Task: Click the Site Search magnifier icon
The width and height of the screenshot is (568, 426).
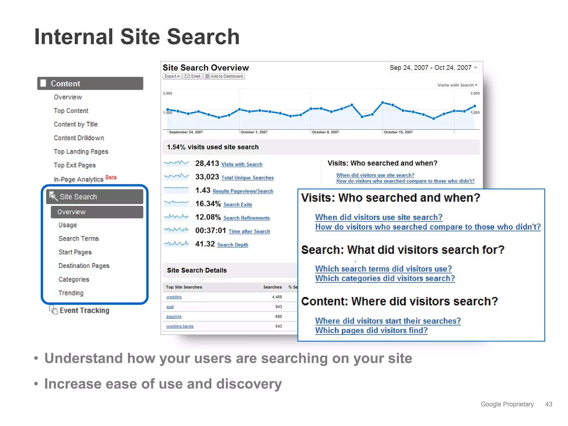Action: point(53,196)
